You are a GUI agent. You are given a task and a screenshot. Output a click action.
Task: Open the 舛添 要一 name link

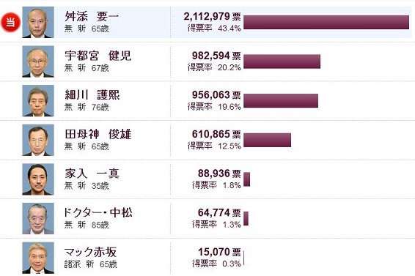click(92, 16)
